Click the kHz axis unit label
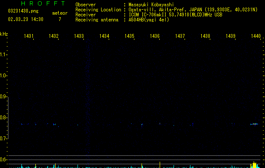 tap(4, 34)
